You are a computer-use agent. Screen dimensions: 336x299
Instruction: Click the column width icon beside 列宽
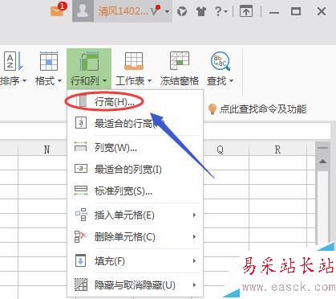tap(81, 147)
